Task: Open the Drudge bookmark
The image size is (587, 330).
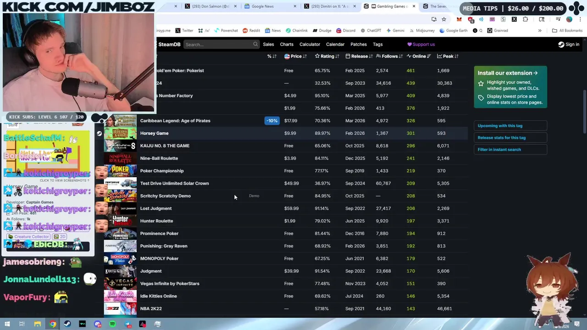Action: [322, 31]
